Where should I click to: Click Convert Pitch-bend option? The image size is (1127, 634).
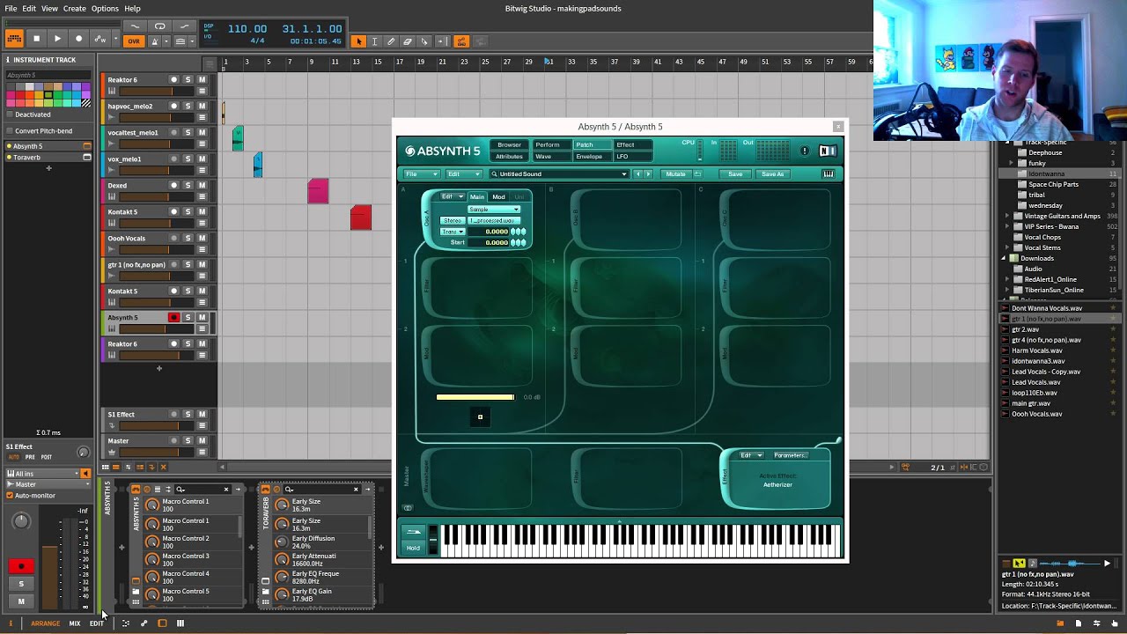[x=43, y=130]
